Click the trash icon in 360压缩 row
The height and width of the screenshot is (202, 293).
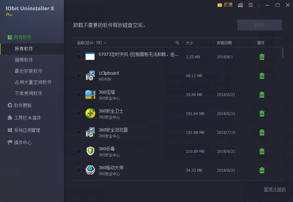pos(262,94)
